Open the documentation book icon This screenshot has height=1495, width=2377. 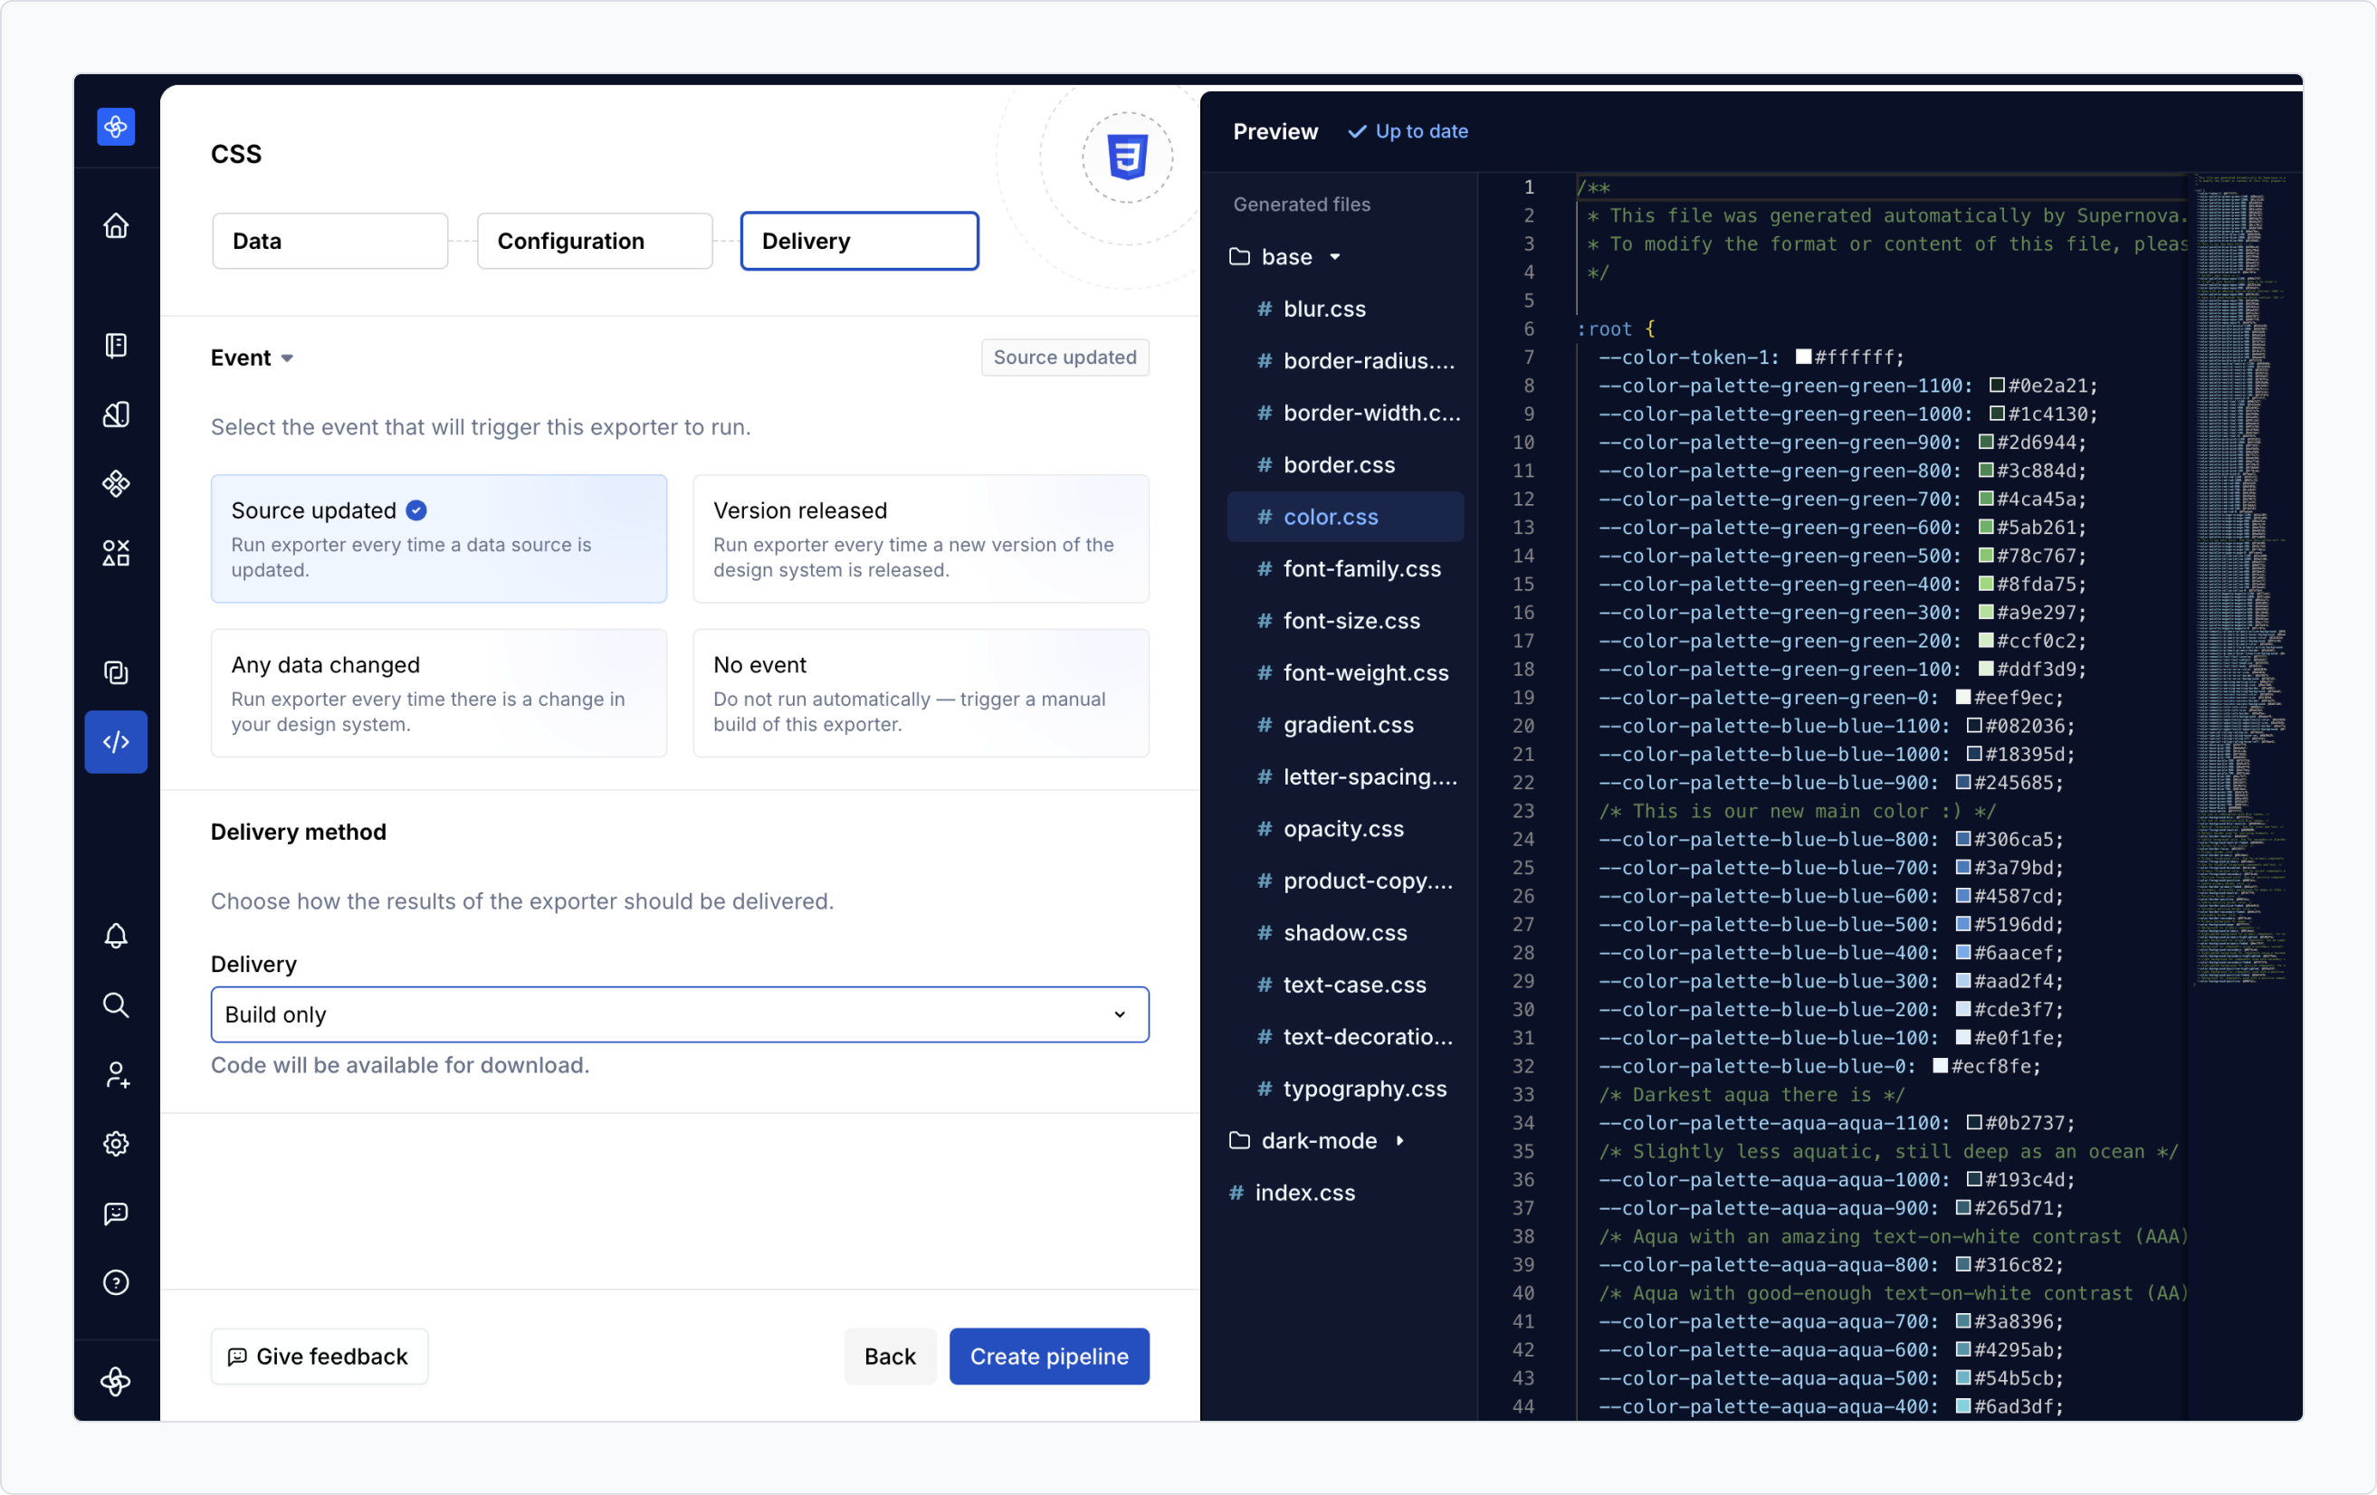[116, 345]
